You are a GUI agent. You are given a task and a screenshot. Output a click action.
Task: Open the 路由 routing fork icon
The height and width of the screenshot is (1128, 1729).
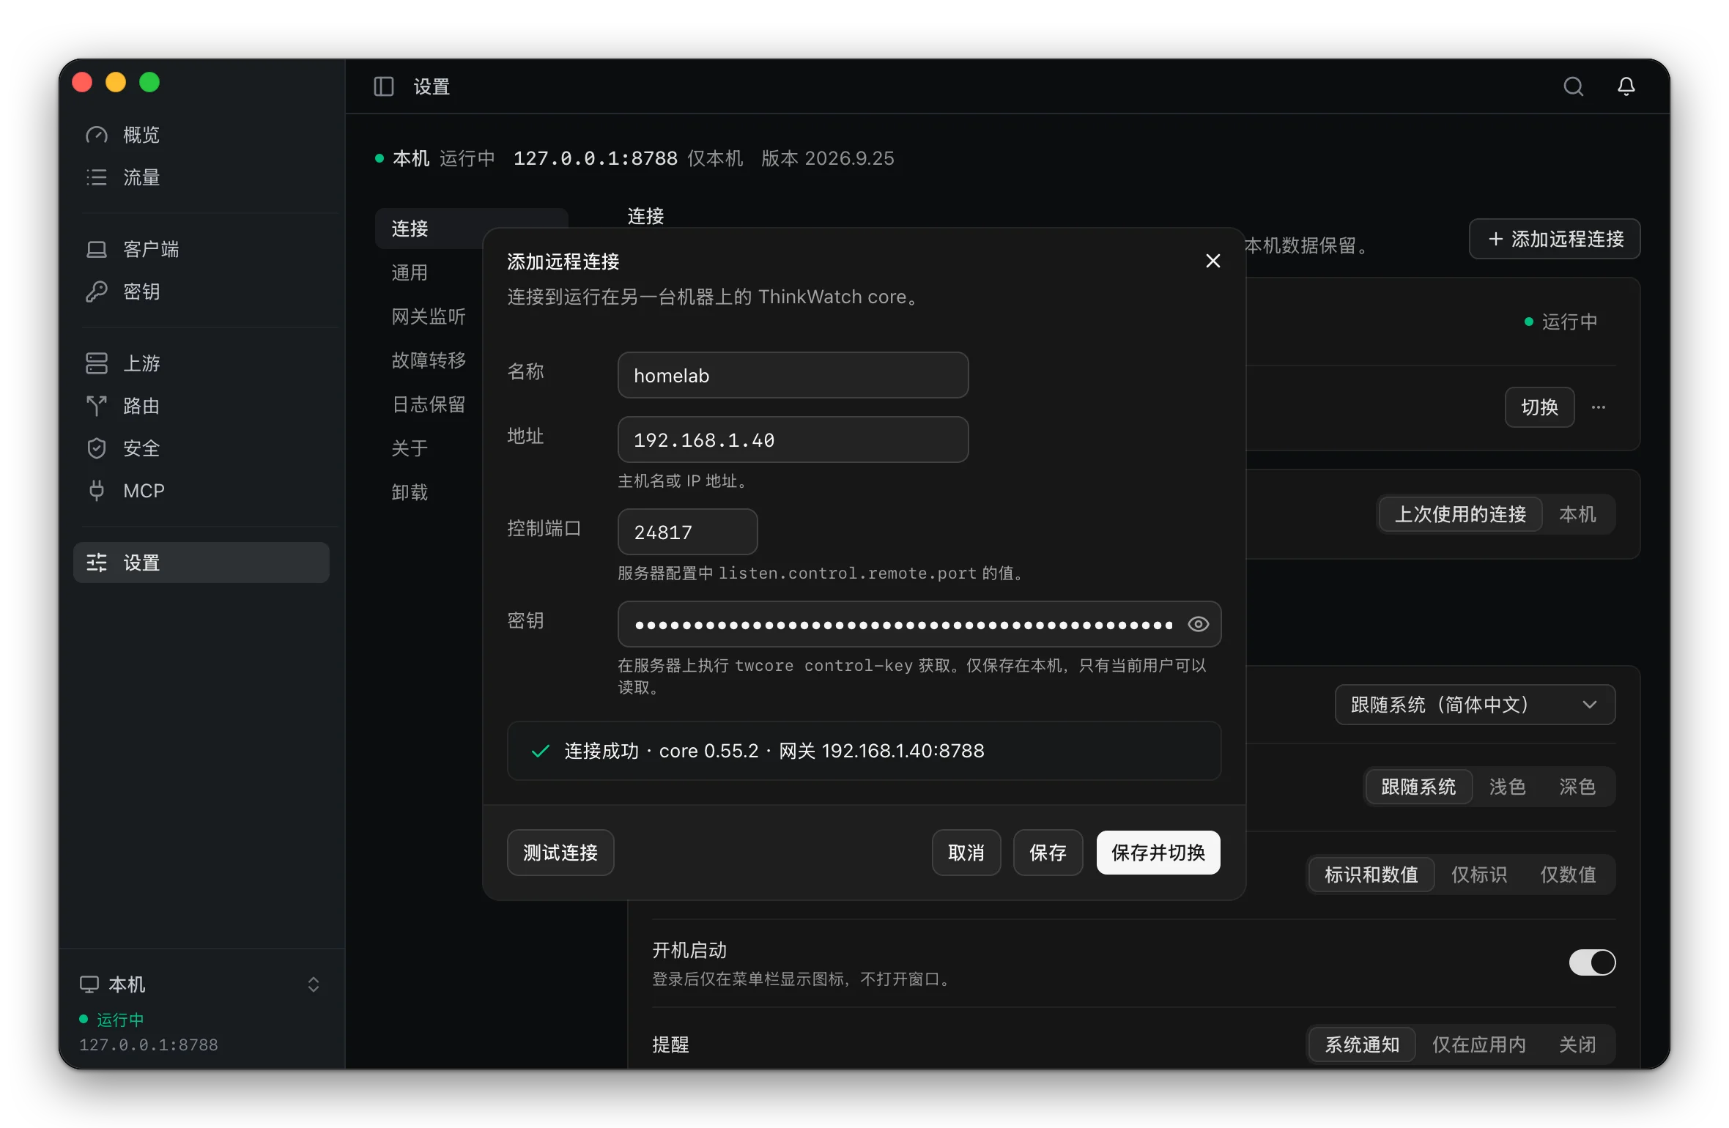point(97,406)
